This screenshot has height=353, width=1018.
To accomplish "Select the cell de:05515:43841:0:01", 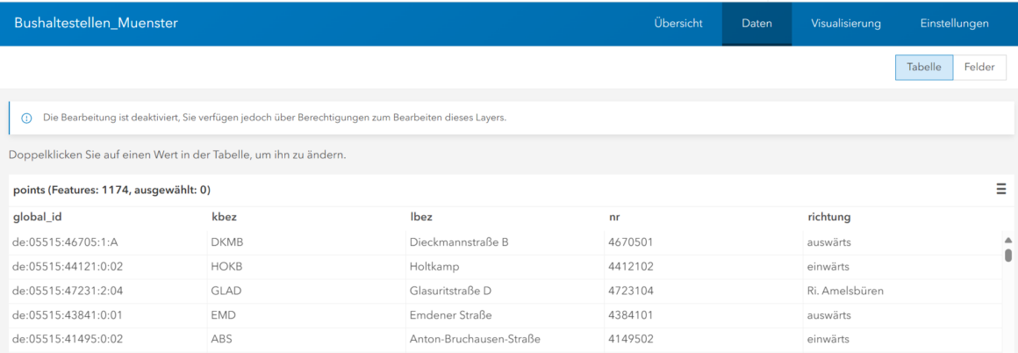I will tap(109, 315).
